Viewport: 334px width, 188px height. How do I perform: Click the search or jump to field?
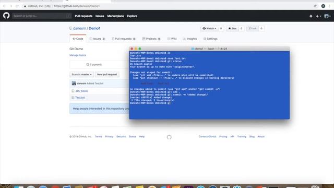point(42,16)
